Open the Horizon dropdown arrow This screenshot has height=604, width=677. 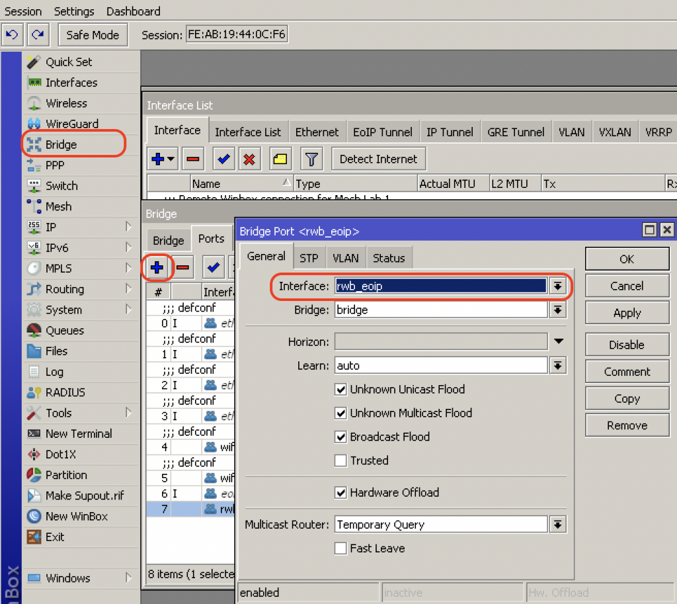pyautogui.click(x=559, y=341)
